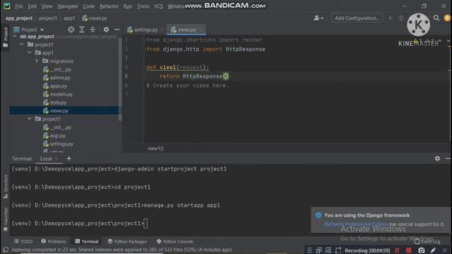Open the Navigate menu
452x254 pixels.
pos(68,6)
